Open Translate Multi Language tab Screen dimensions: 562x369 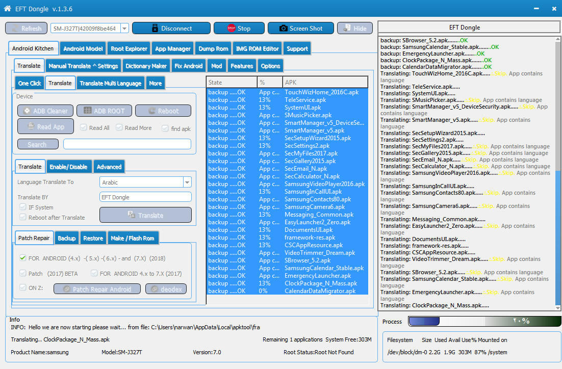110,83
